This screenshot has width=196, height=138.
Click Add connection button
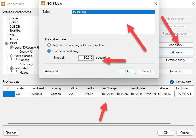point(176,19)
